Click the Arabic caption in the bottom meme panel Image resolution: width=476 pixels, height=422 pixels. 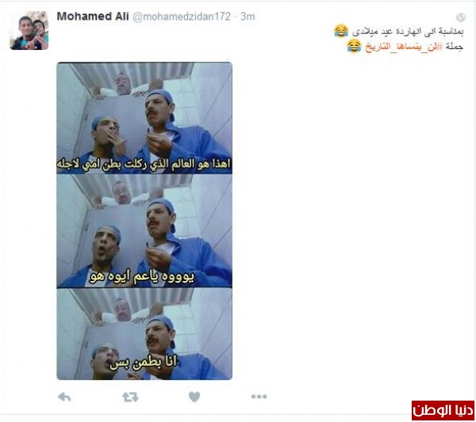coord(143,363)
